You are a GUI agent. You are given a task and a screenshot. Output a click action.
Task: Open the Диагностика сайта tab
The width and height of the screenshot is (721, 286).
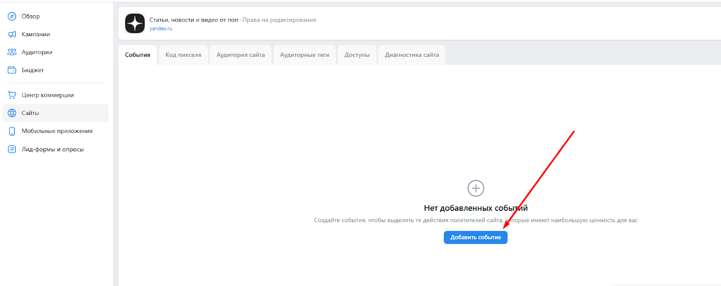tap(412, 55)
